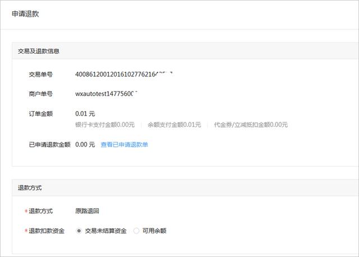Click 代金券/立减抵扣金额0.00元 text

(x=251, y=125)
